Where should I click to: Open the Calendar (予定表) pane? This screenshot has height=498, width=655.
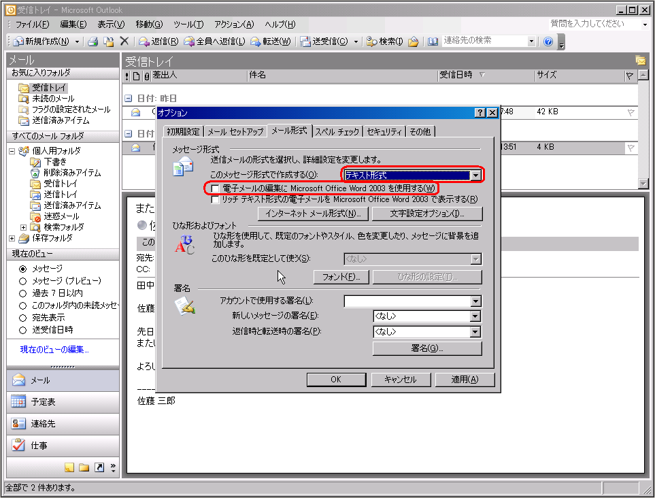(x=63, y=402)
